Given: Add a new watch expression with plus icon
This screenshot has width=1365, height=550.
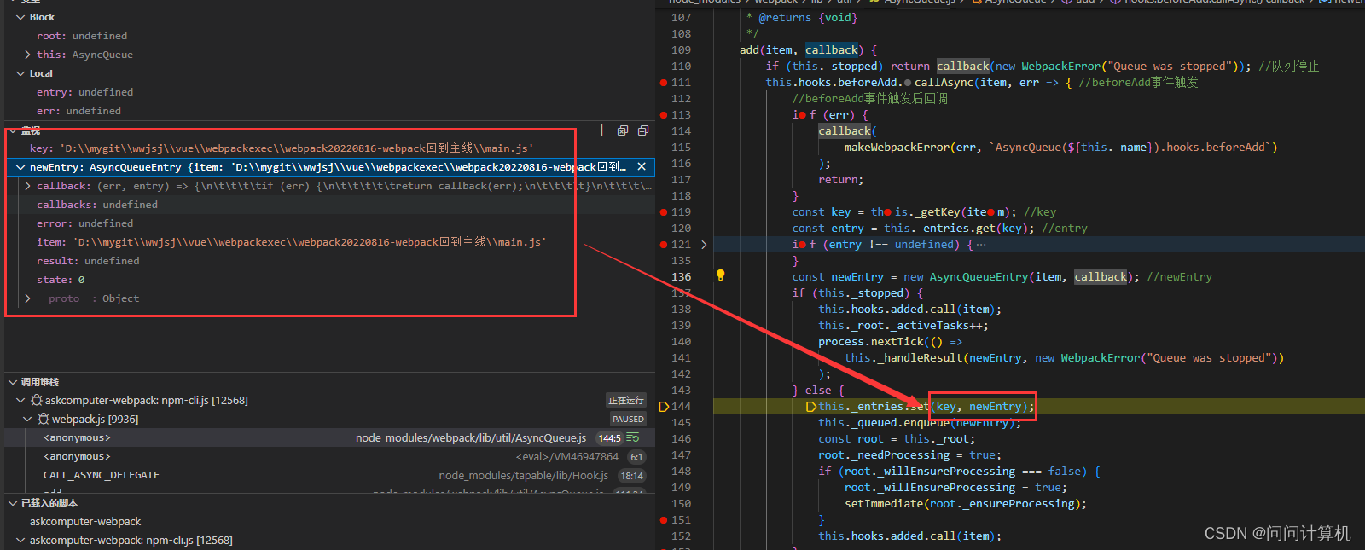Looking at the screenshot, I should coord(601,130).
